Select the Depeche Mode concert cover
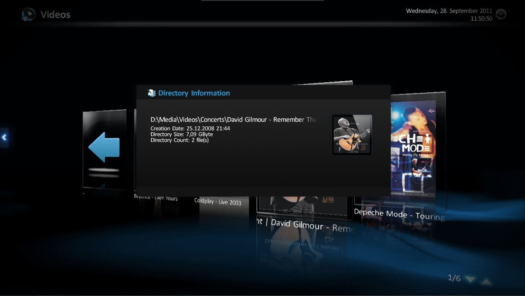Viewport: 525px width, 296px height. tap(414, 148)
